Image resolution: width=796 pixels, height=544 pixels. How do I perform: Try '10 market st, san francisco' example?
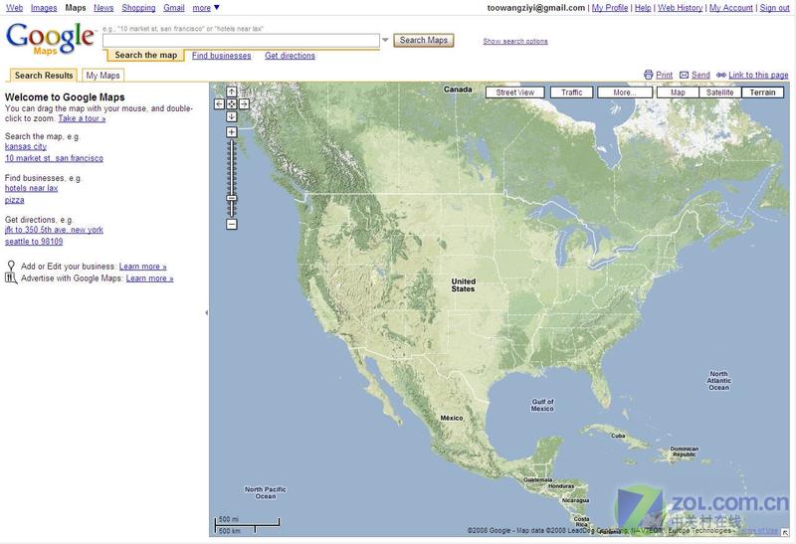coord(54,158)
